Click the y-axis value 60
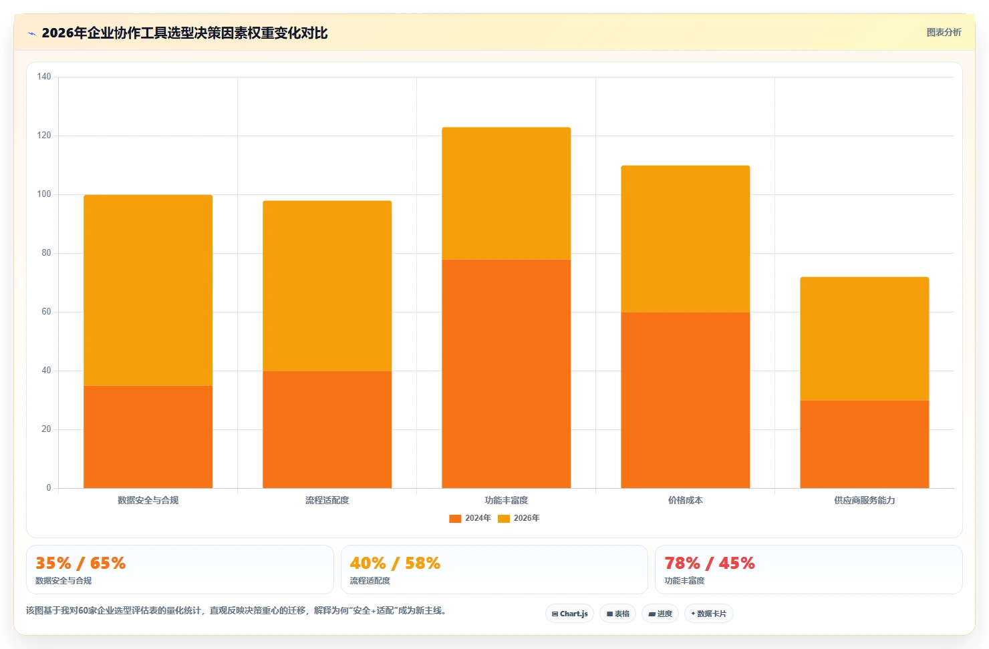 point(46,312)
